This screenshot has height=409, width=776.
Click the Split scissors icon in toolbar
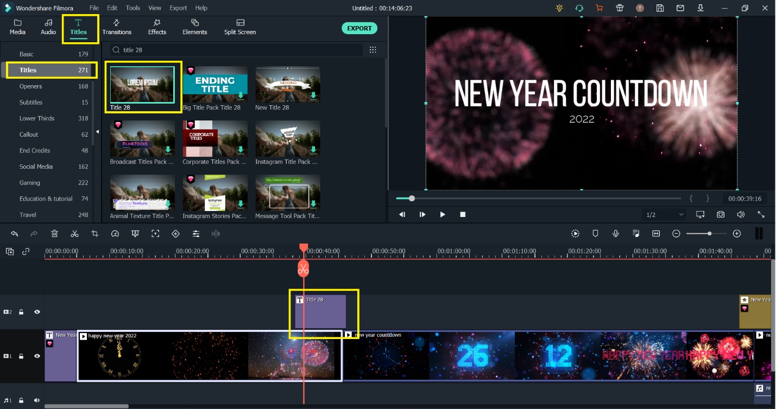coord(74,234)
